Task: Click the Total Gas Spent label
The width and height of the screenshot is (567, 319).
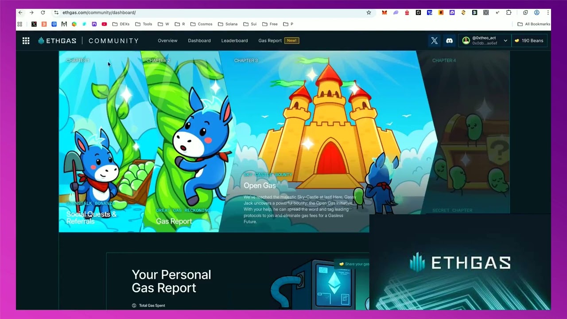Action: coord(152,306)
